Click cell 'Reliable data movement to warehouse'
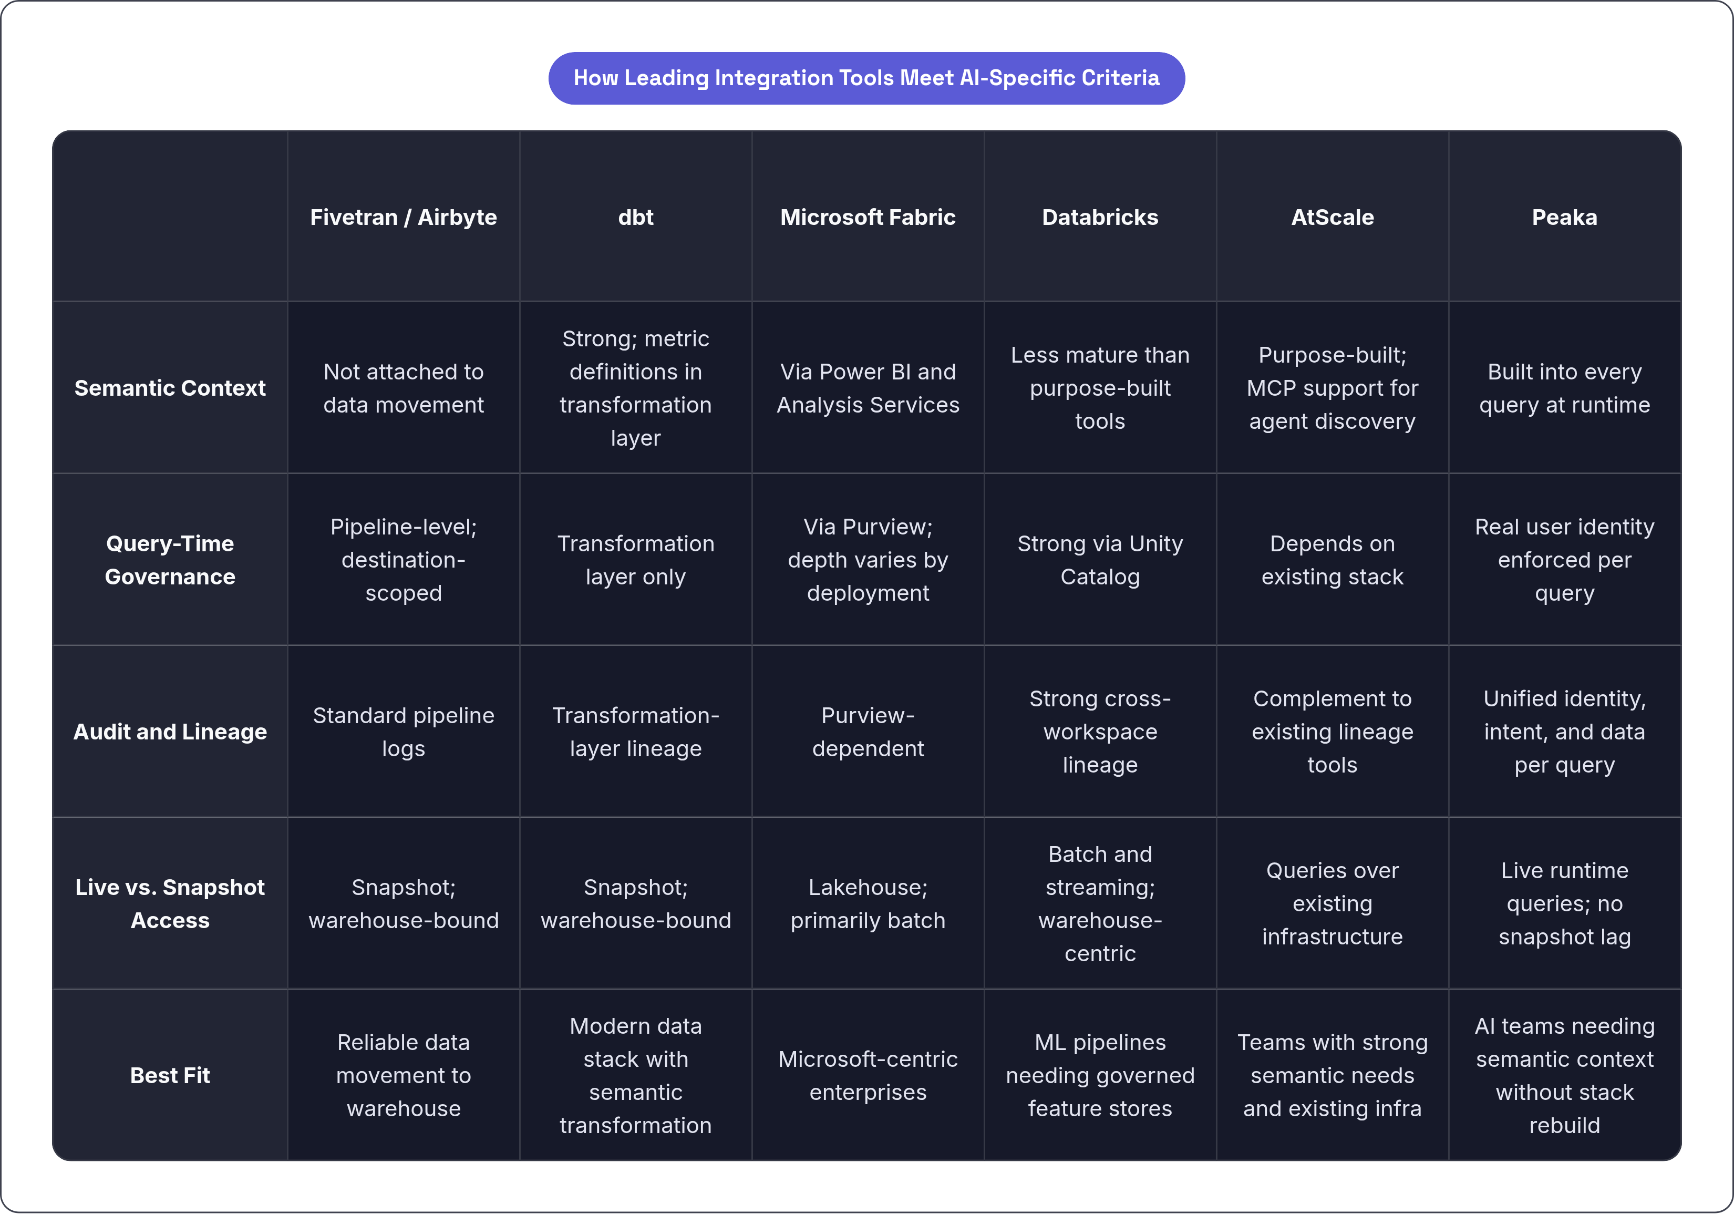 pyautogui.click(x=404, y=1075)
